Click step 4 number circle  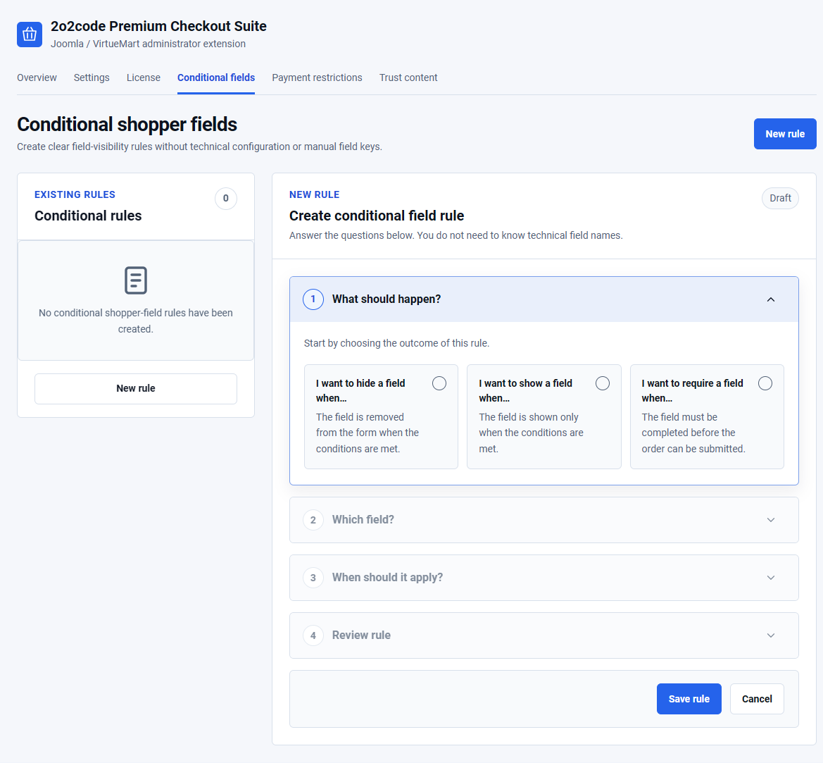point(313,635)
